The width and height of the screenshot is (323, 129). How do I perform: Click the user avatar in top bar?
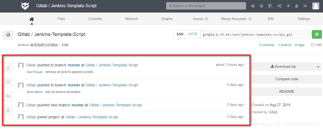click(316, 6)
